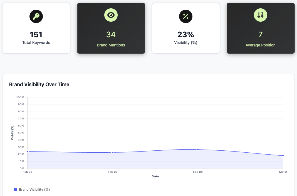Select the Feb 23 data point

tap(28, 152)
